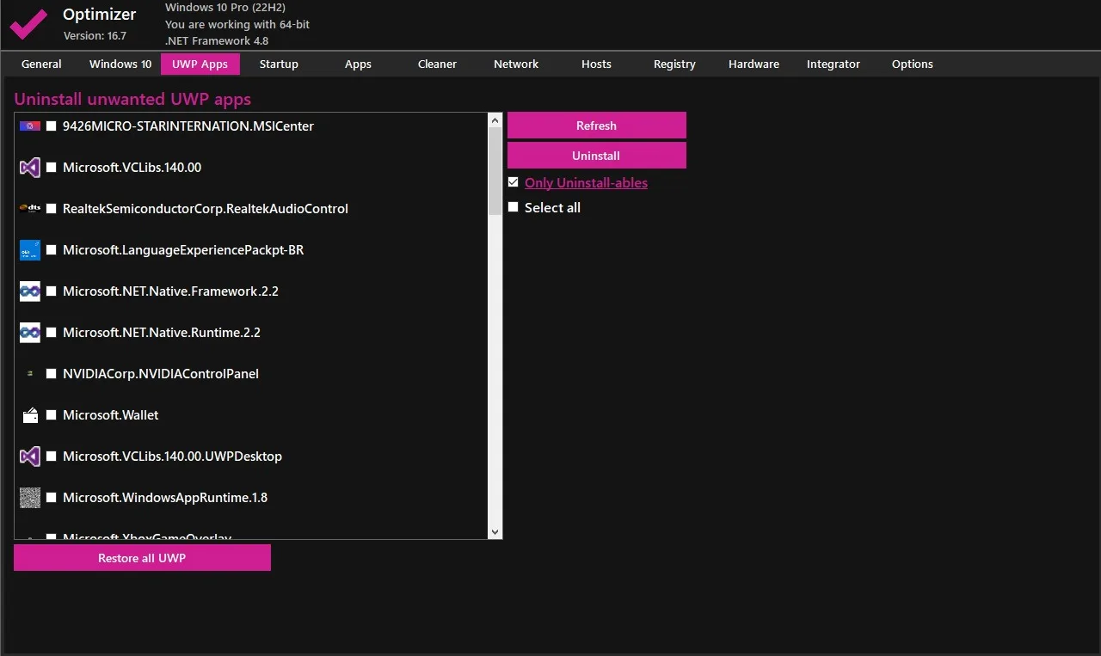Click the WindowsAppRuntime.1.8 icon
The image size is (1101, 656).
(30, 498)
